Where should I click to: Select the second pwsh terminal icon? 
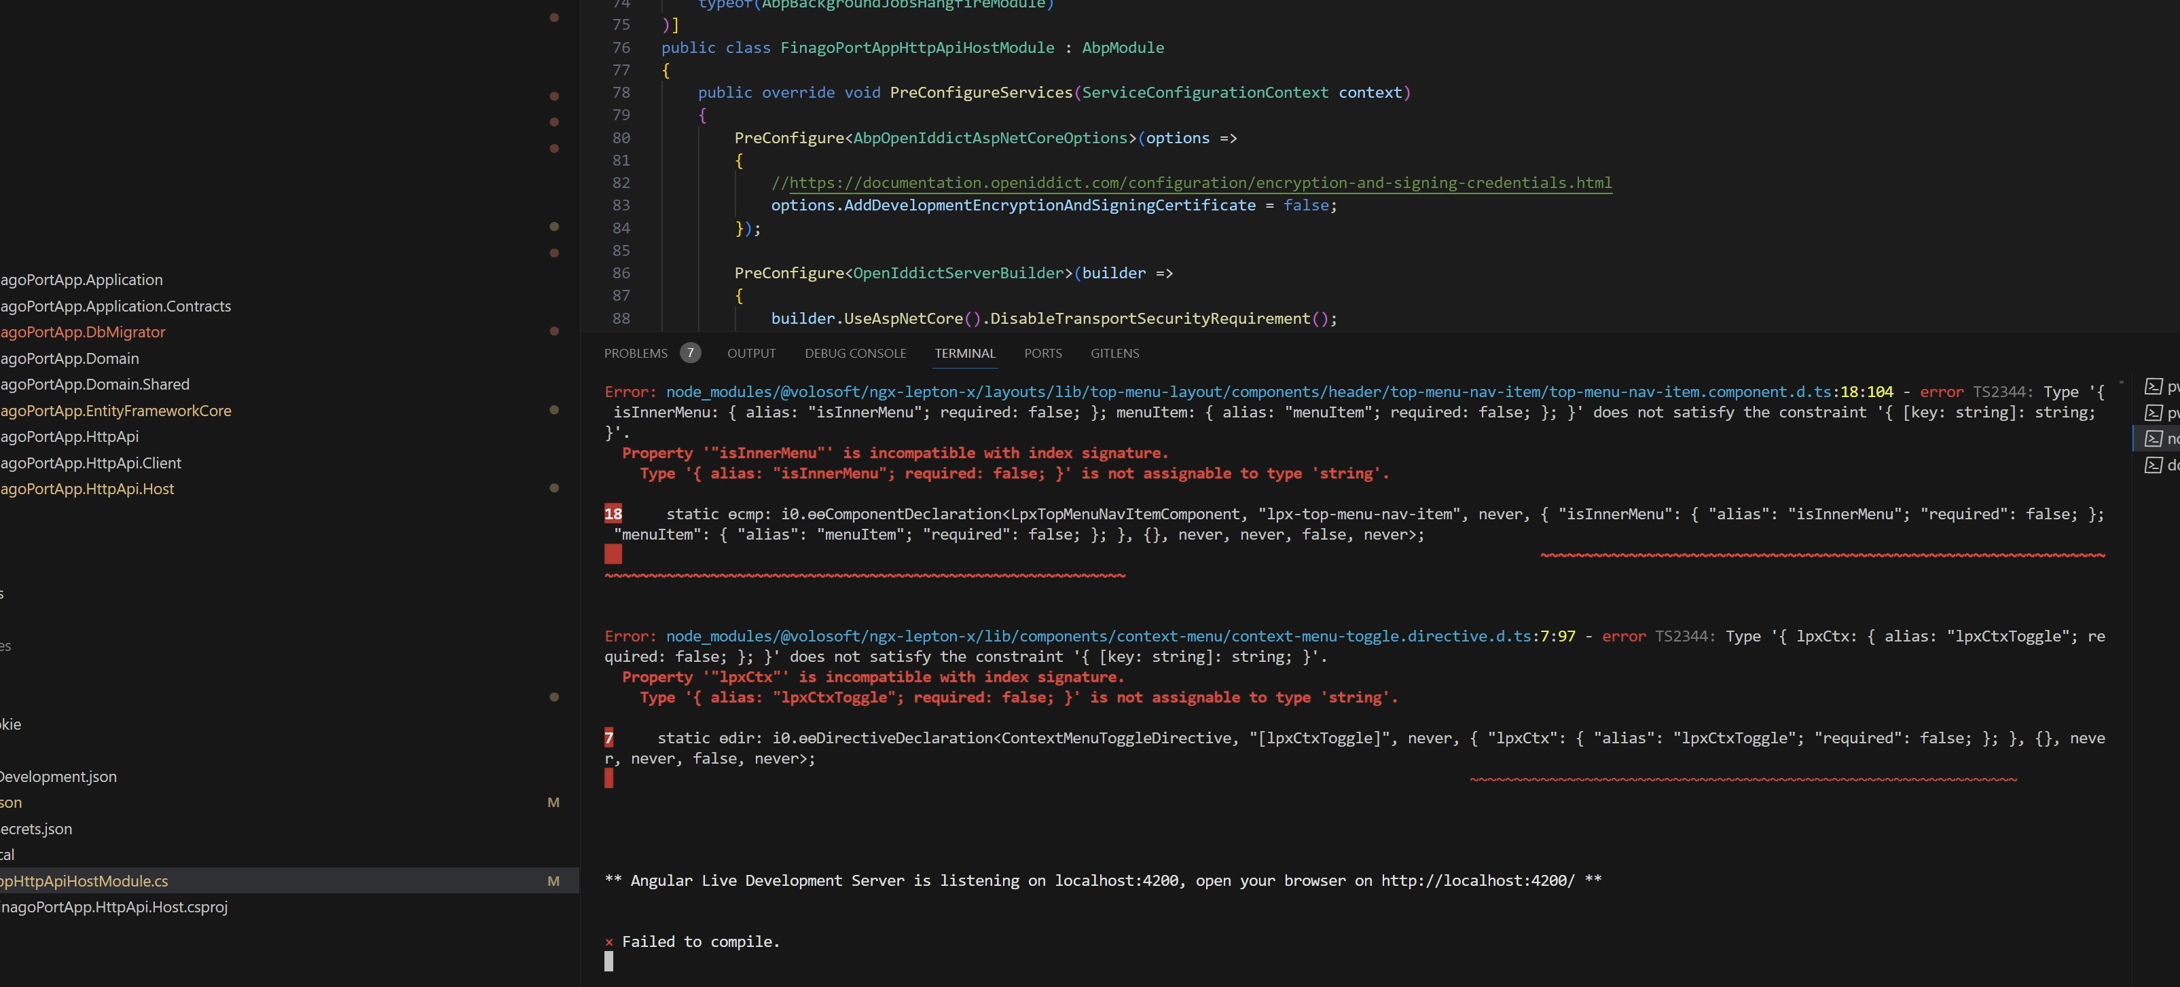[2154, 413]
